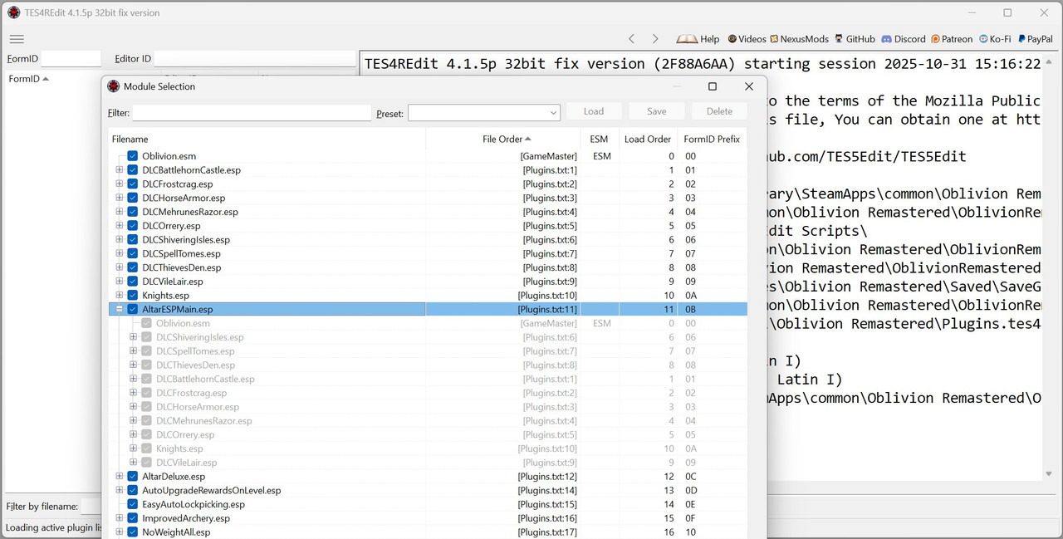The width and height of the screenshot is (1063, 539).
Task: Expand the AutoUpgradeRewardsOnLevel.esp node
Action: (120, 490)
